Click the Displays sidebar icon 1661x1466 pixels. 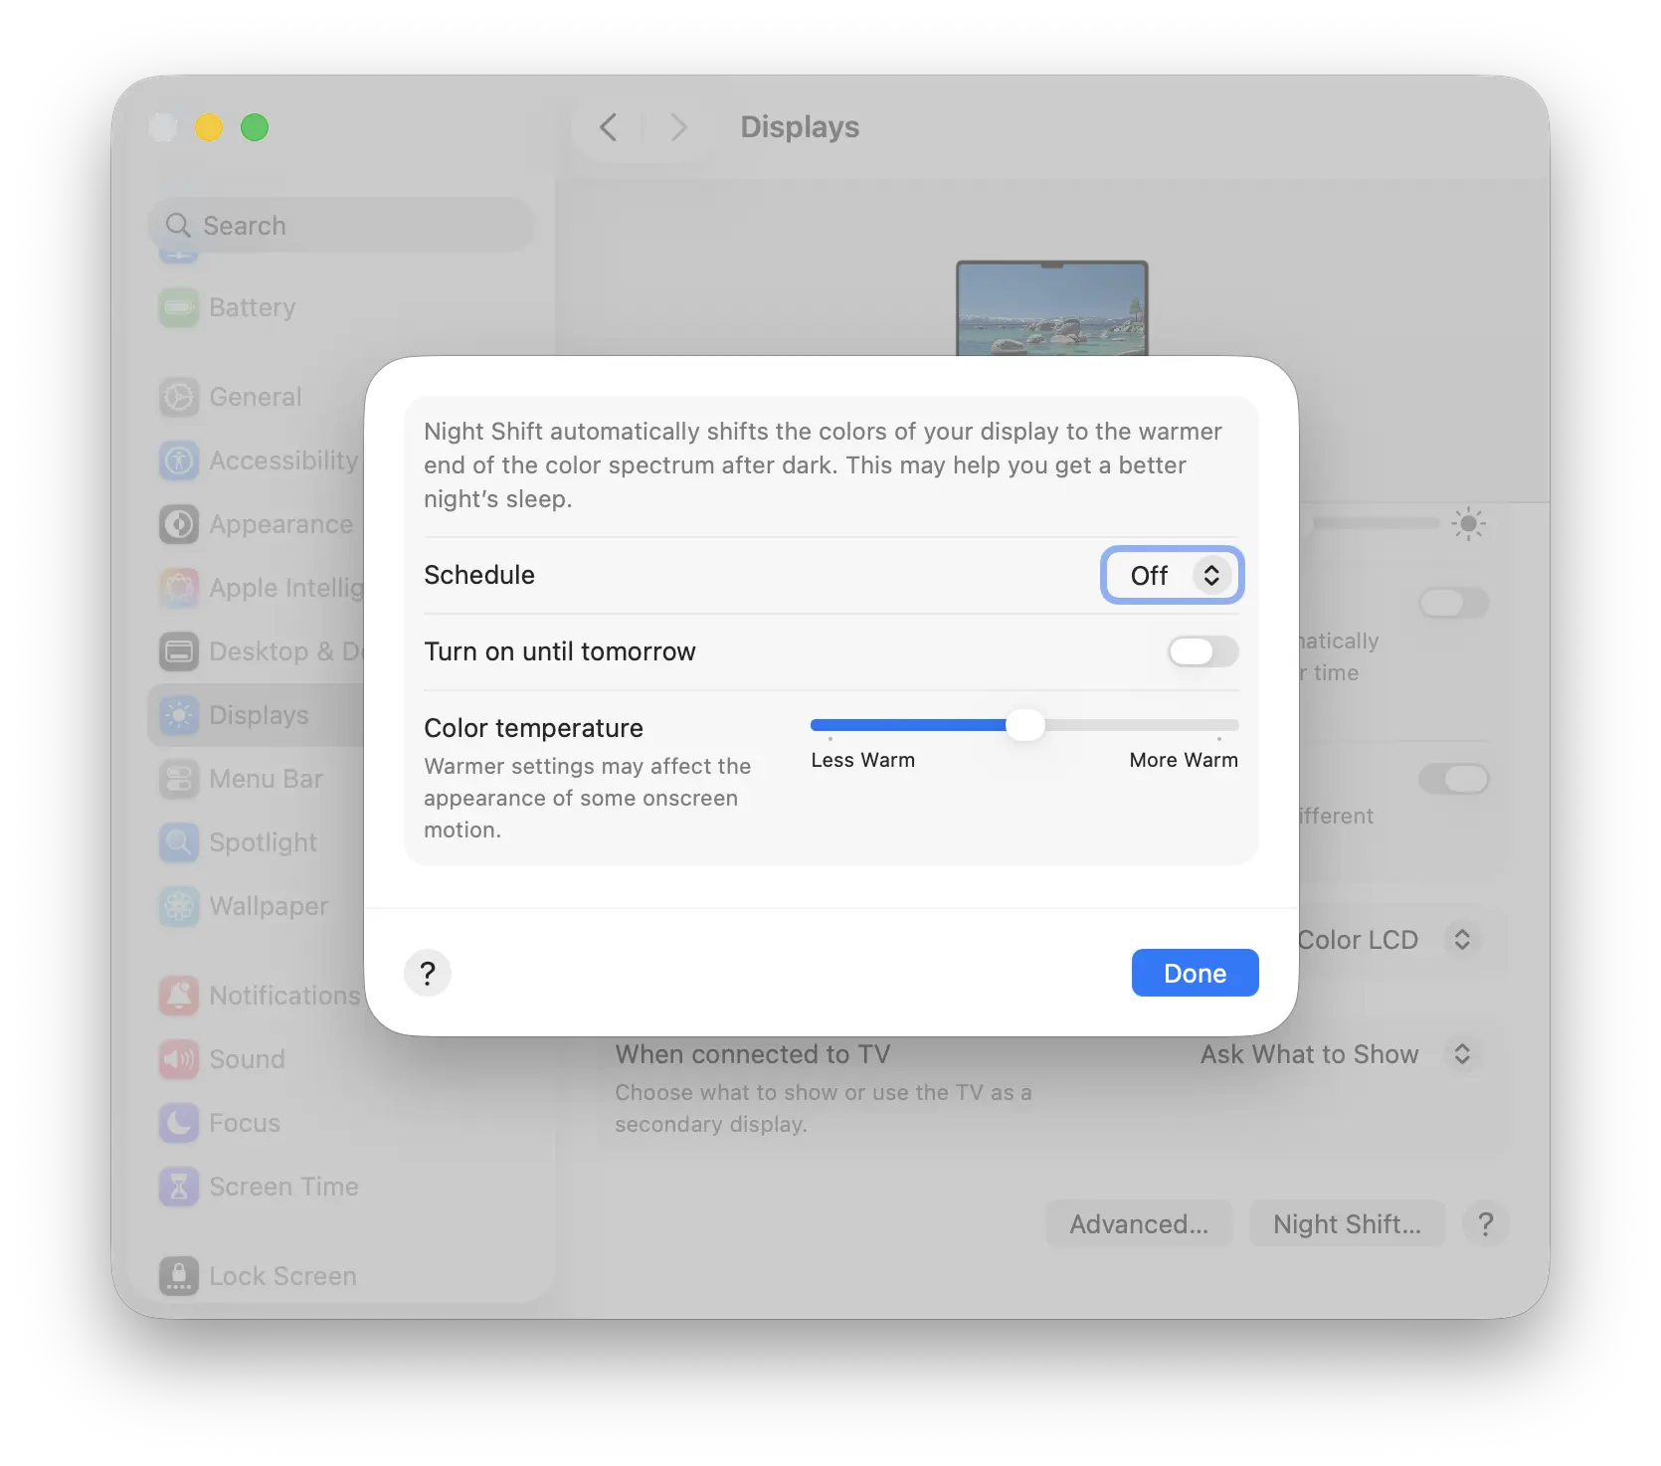pos(179,715)
